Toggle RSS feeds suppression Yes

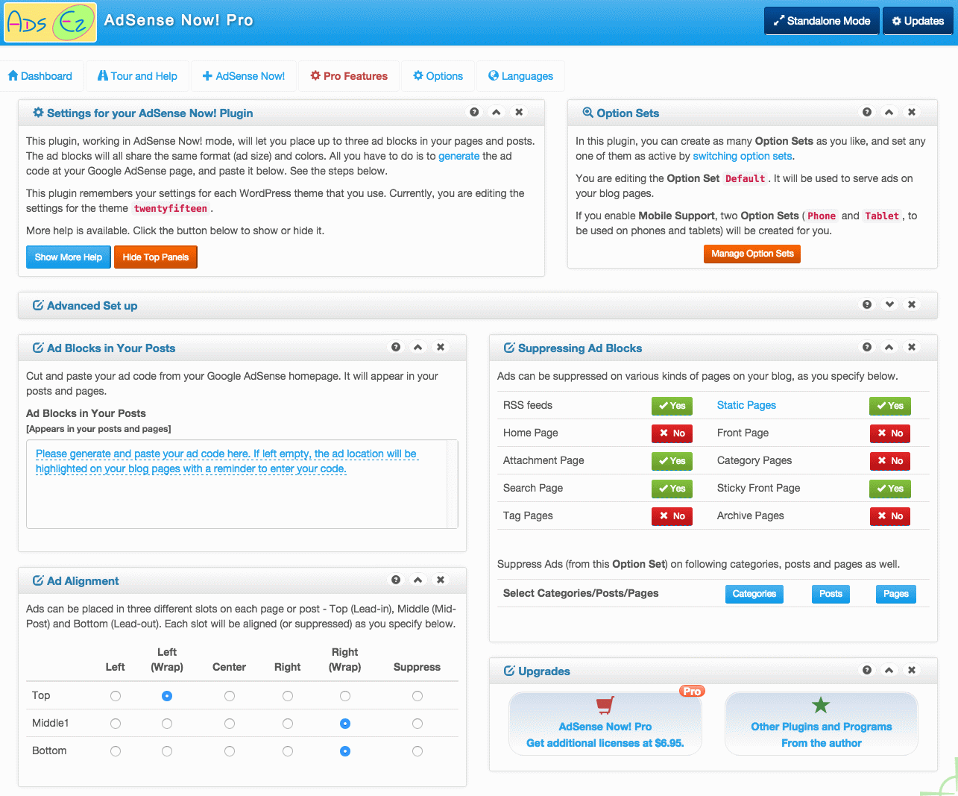[672, 406]
